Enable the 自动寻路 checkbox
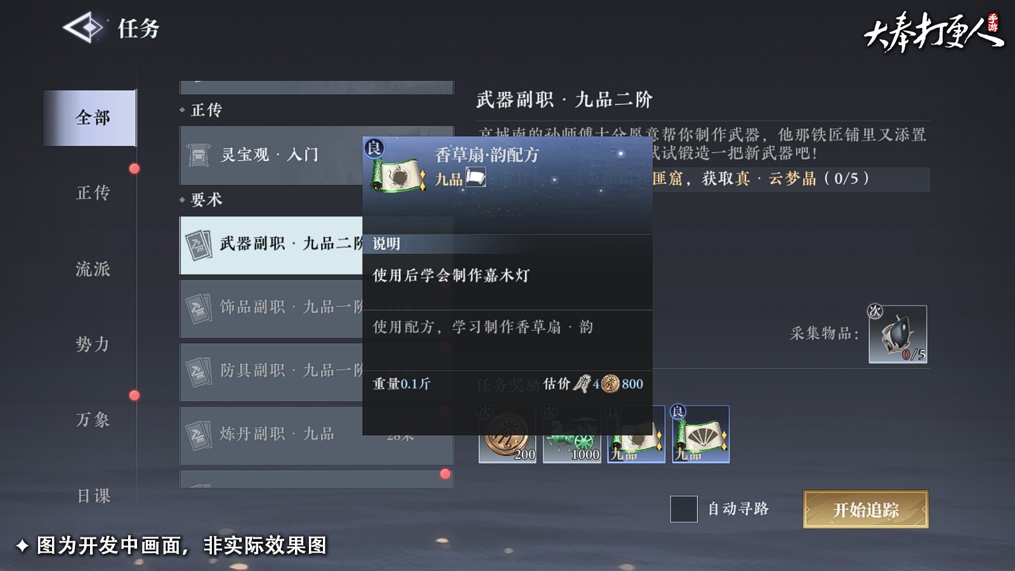The height and width of the screenshot is (571, 1015). [684, 509]
